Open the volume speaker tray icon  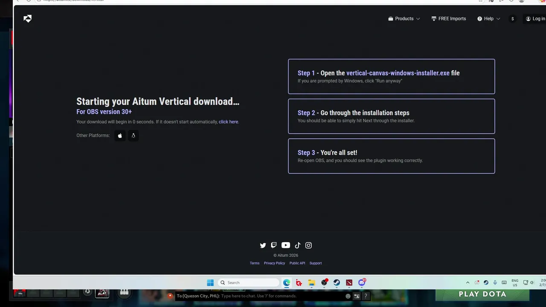pos(532,283)
